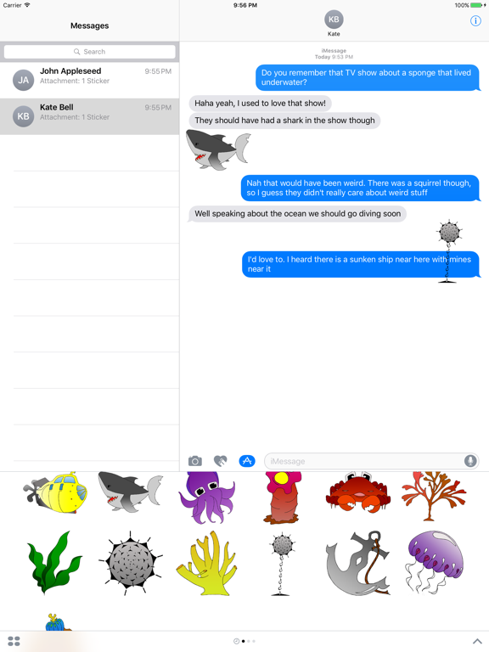This screenshot has height=652, width=489.
Task: Tap the page indicator dots
Action: 244,641
